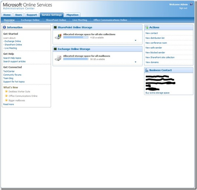Click the Welcome Admin text
This screenshot has height=190, width=197.
(178, 4)
